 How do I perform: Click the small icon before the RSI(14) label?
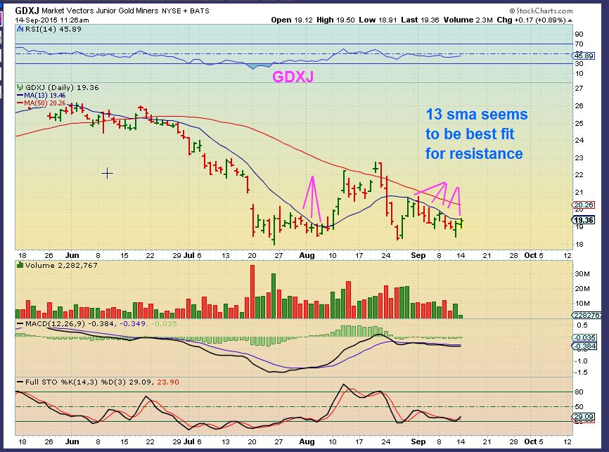tap(20, 29)
